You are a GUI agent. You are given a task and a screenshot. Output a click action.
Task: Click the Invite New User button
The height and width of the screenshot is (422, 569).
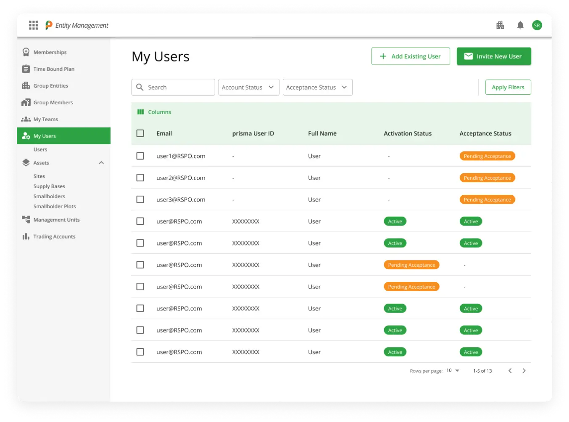493,56
